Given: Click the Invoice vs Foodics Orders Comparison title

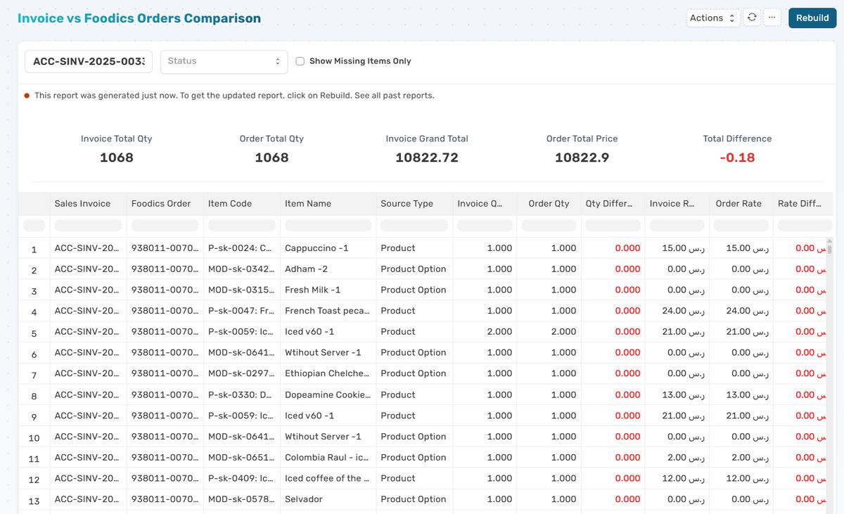Looking at the screenshot, I should pyautogui.click(x=139, y=18).
